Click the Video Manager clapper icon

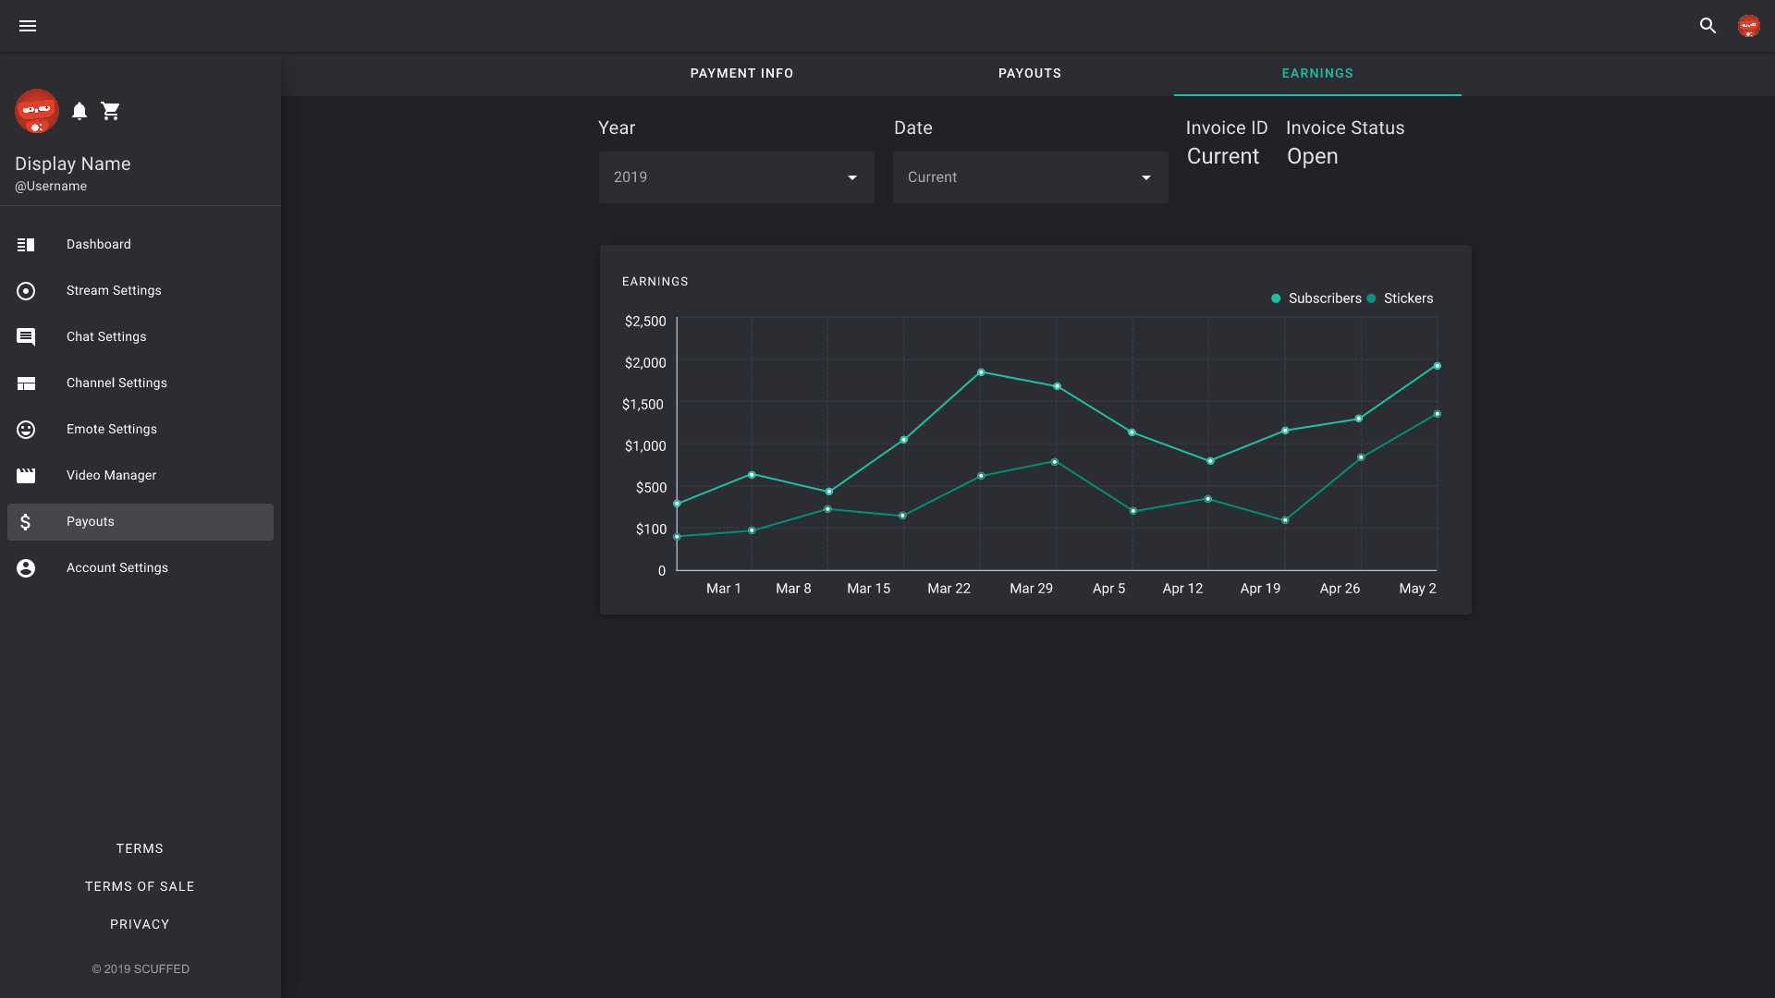(26, 476)
